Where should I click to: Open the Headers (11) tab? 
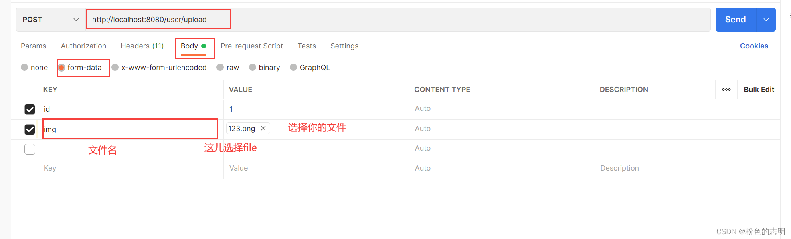[x=142, y=46]
